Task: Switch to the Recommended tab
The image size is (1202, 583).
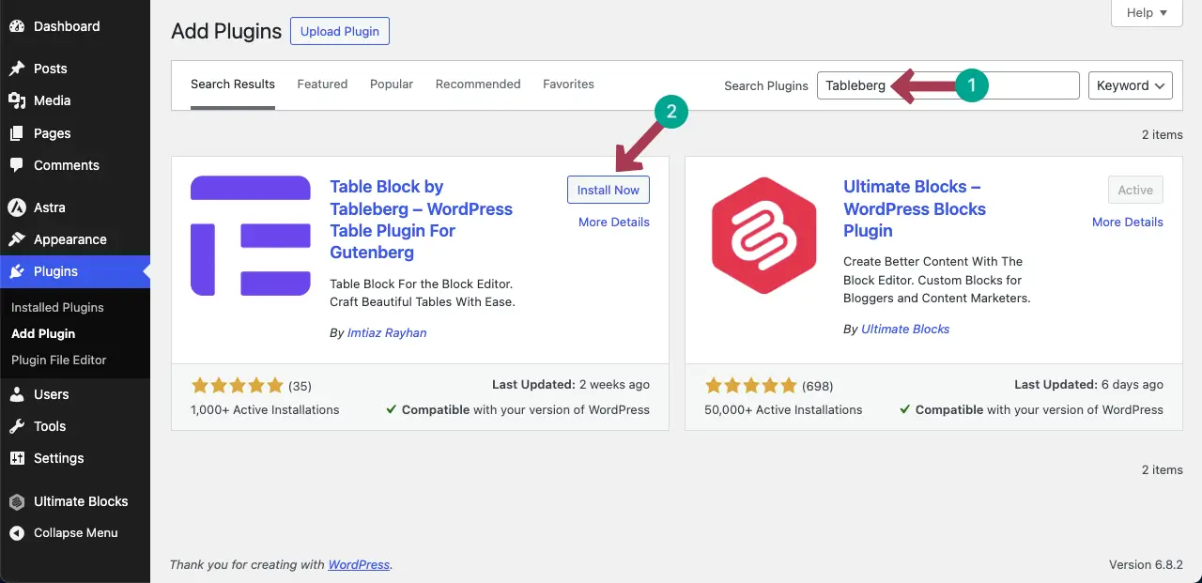Action: tap(477, 84)
